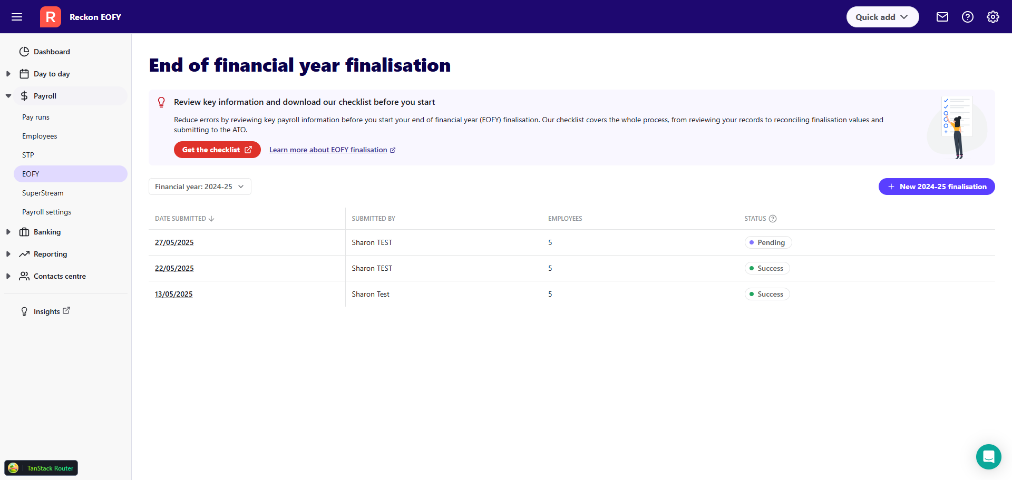Click the Dashboard pie chart icon
The image size is (1012, 480).
[24, 52]
